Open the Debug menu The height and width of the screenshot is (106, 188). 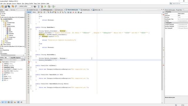point(27,4)
